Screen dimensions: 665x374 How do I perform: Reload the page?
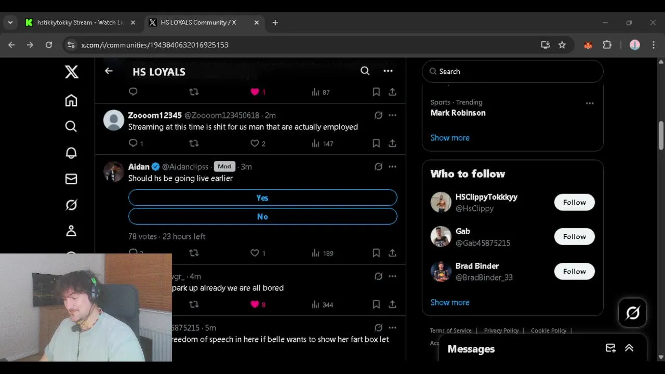pyautogui.click(x=48, y=45)
